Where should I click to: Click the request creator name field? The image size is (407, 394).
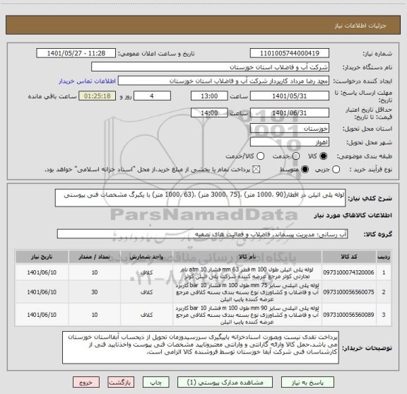[x=223, y=81]
